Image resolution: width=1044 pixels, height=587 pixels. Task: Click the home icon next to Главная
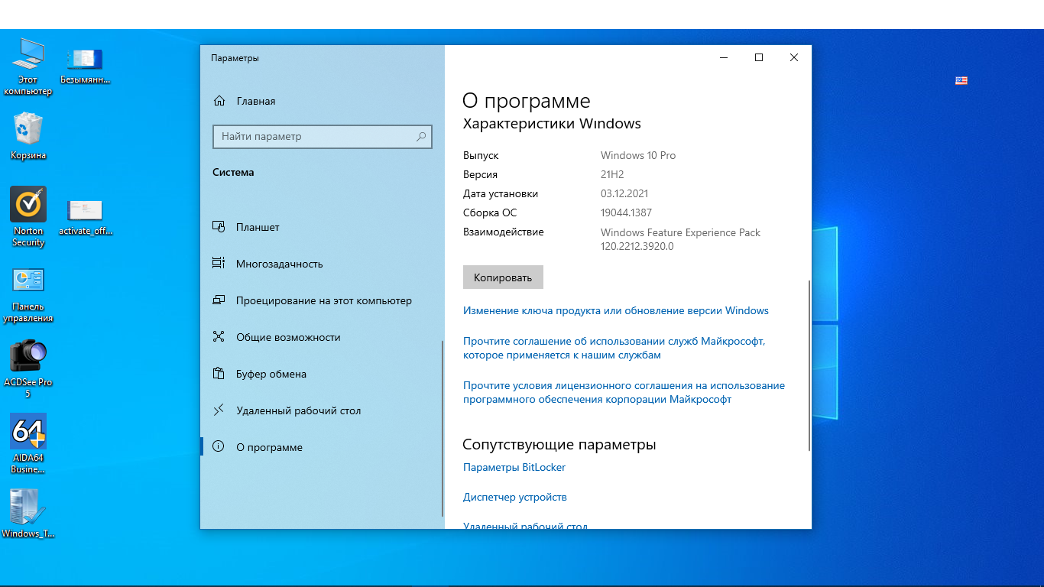point(219,101)
